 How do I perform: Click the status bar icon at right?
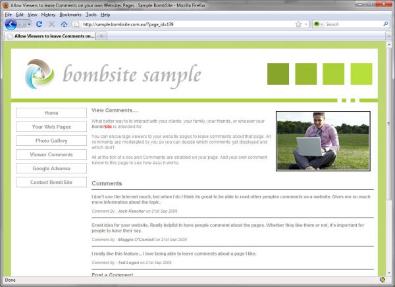pos(382,280)
